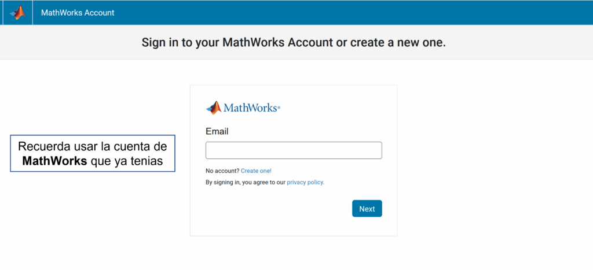Click the white page area right of the card

492,158
